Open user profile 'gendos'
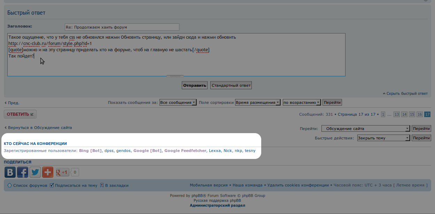The height and width of the screenshot is (214, 435). (123, 151)
